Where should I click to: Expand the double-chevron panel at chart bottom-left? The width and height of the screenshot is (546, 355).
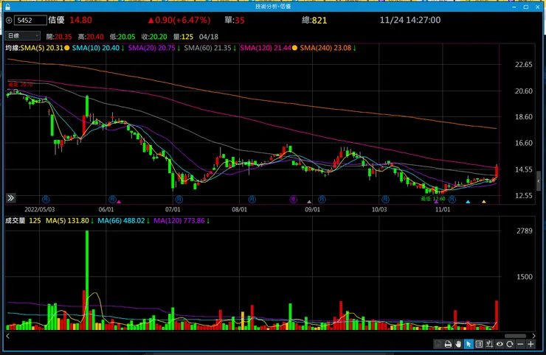coord(11,198)
